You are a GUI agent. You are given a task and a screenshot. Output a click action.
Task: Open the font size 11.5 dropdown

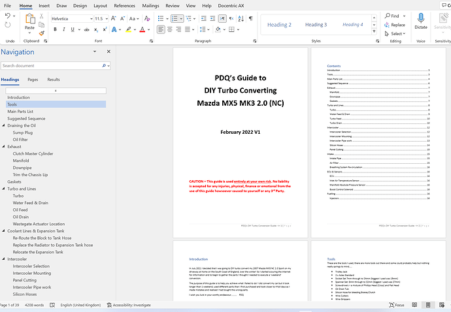coord(107,19)
